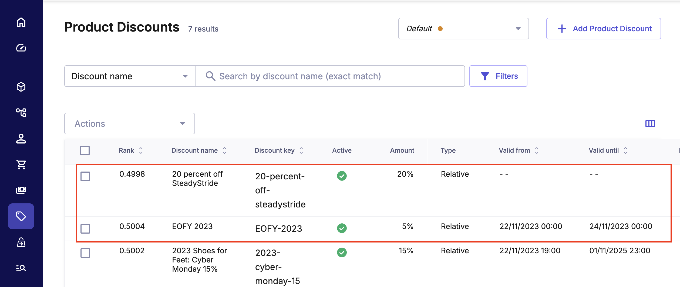Open the Categories tree icon
The height and width of the screenshot is (287, 680).
tap(21, 112)
